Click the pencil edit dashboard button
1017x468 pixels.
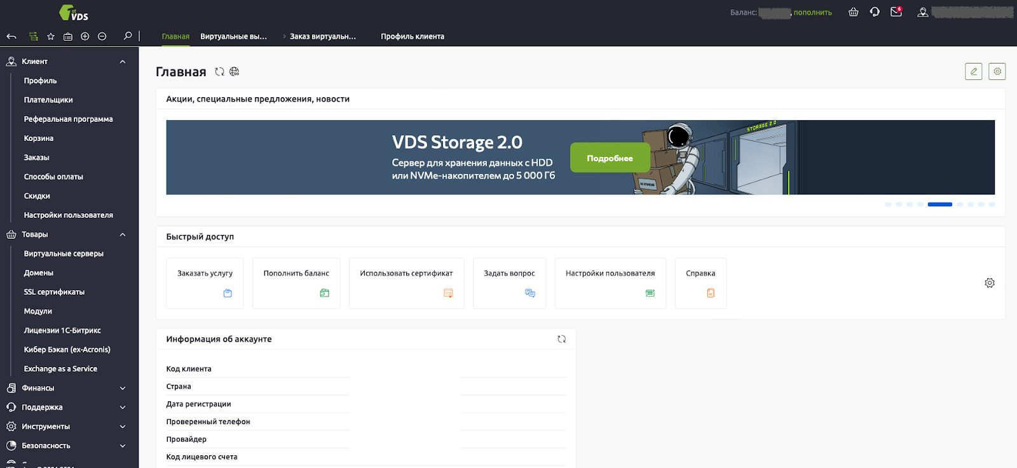tap(974, 72)
